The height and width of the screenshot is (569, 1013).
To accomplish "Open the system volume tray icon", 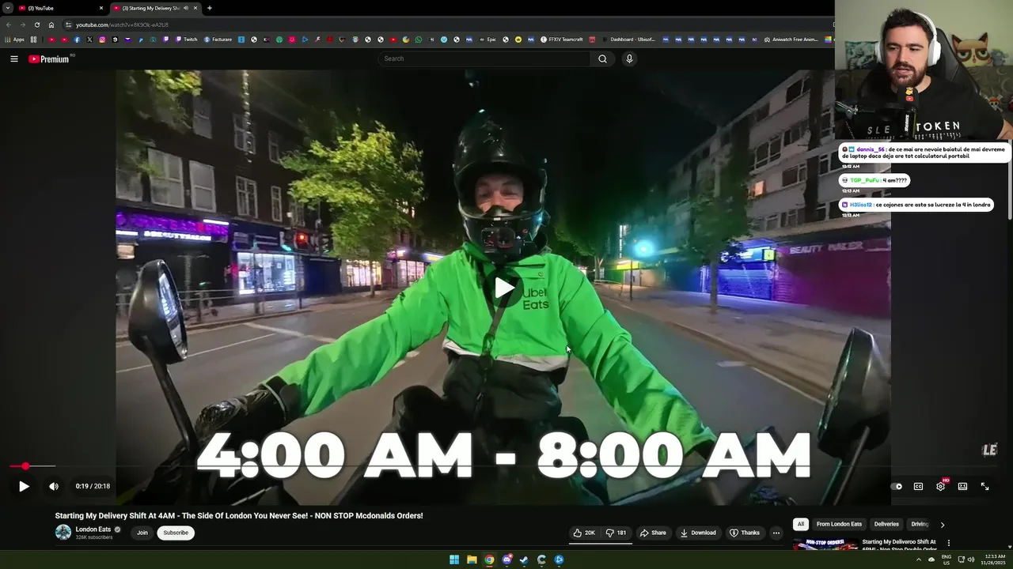I will [971, 560].
